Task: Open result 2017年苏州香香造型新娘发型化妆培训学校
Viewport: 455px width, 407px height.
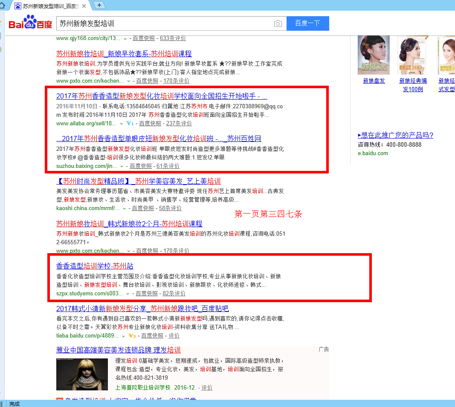Action: point(162,96)
